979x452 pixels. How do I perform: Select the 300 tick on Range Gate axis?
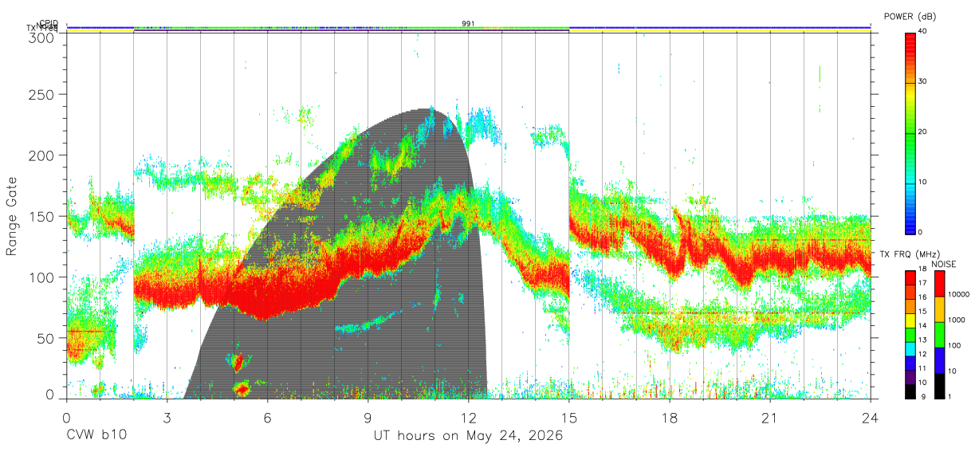[x=42, y=37]
